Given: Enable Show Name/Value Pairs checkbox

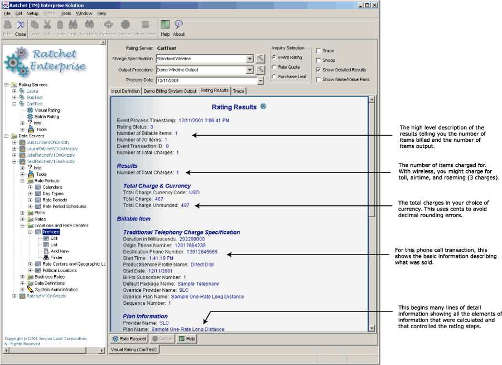Looking at the screenshot, I should pyautogui.click(x=318, y=79).
